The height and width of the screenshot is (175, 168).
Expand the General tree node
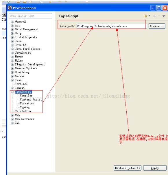pos(12,22)
